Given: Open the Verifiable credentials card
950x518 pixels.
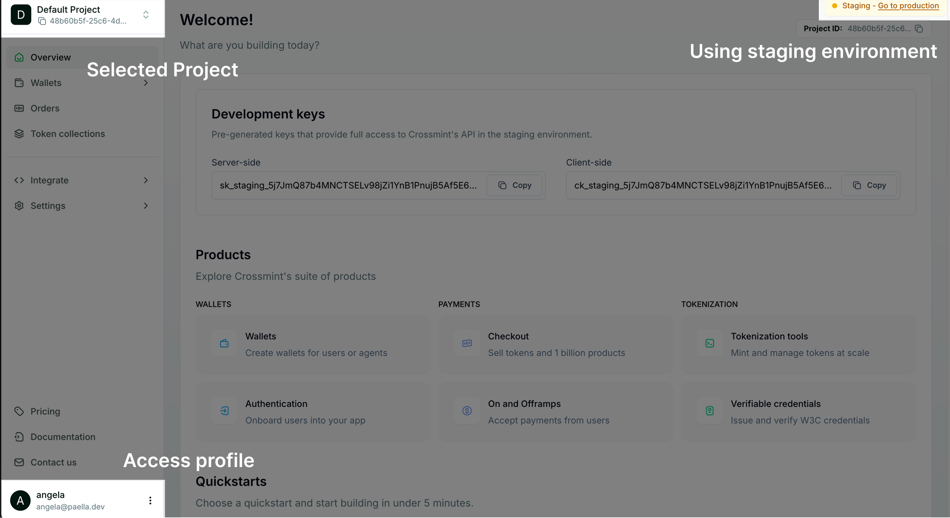Looking at the screenshot, I should click(x=798, y=412).
